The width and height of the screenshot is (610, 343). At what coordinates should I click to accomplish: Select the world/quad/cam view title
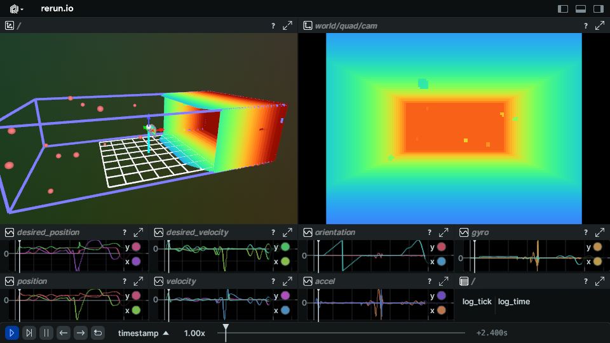[x=346, y=26]
